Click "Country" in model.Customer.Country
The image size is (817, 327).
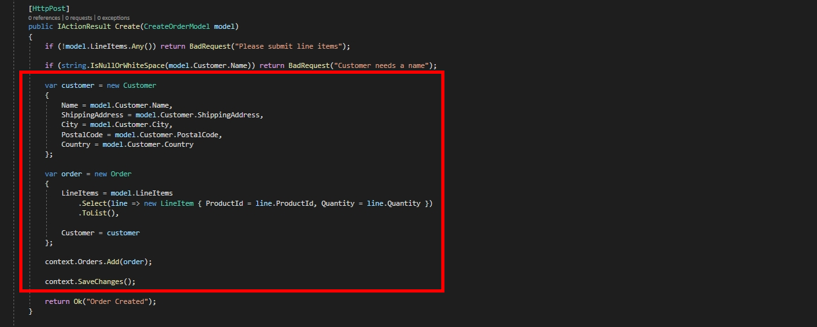[x=178, y=144]
